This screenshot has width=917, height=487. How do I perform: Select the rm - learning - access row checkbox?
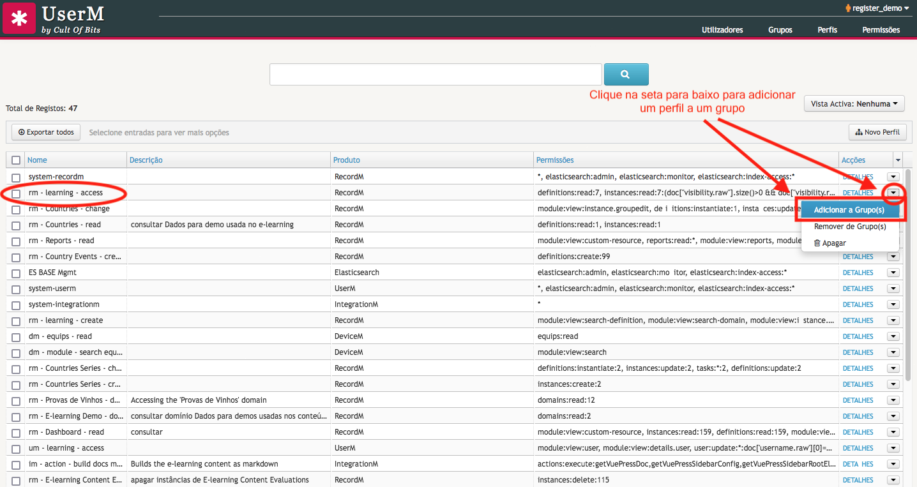(16, 193)
